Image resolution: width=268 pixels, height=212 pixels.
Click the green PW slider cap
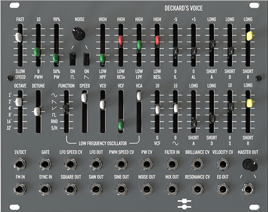coord(55,58)
